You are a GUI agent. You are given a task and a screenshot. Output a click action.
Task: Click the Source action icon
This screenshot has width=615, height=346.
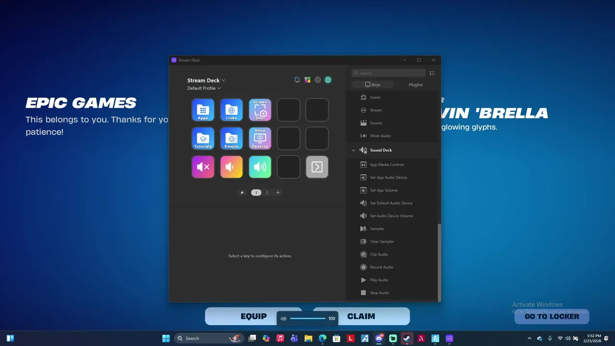click(x=364, y=123)
